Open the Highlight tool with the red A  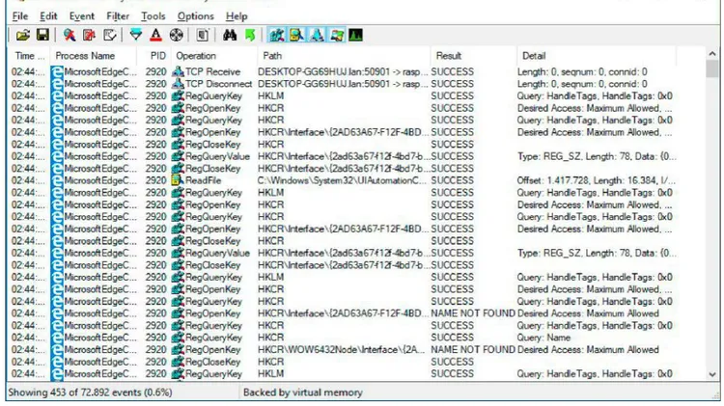pos(156,35)
